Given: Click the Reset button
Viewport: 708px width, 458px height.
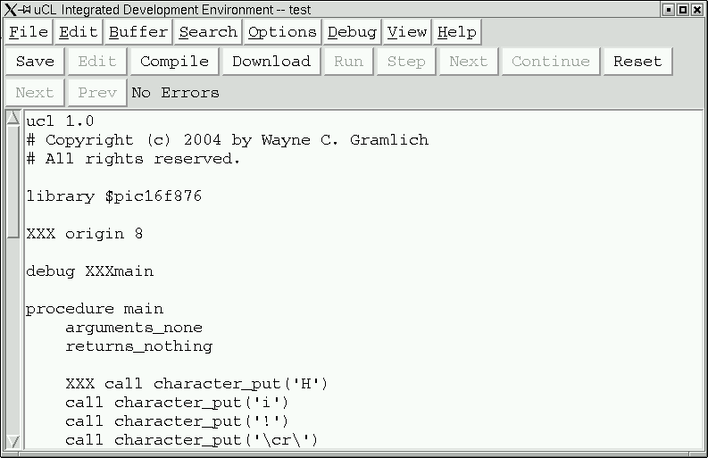Looking at the screenshot, I should click(x=637, y=62).
